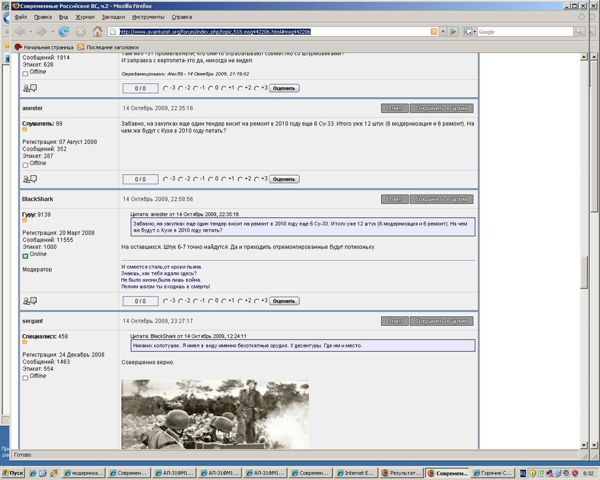Select +3 rating for anester's post
Screen dimensions: 600x480
coord(256,179)
